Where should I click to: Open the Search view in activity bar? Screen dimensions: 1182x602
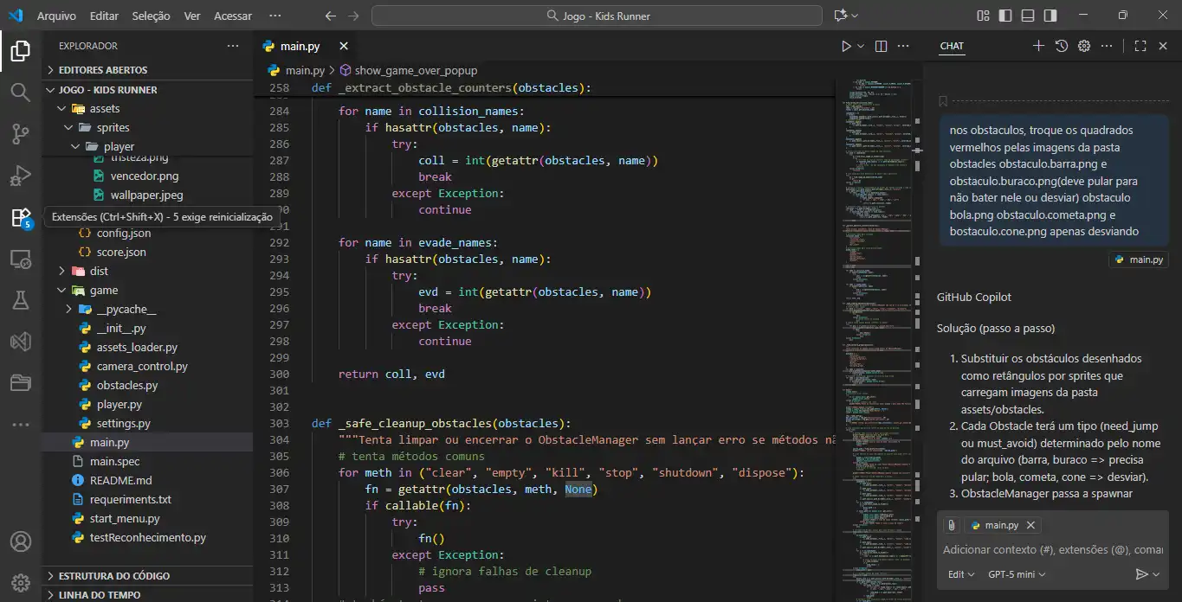[20, 92]
